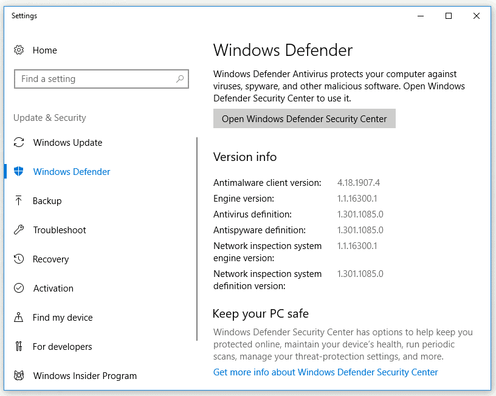Close the Settings window
This screenshot has height=396, width=496.
coord(477,16)
